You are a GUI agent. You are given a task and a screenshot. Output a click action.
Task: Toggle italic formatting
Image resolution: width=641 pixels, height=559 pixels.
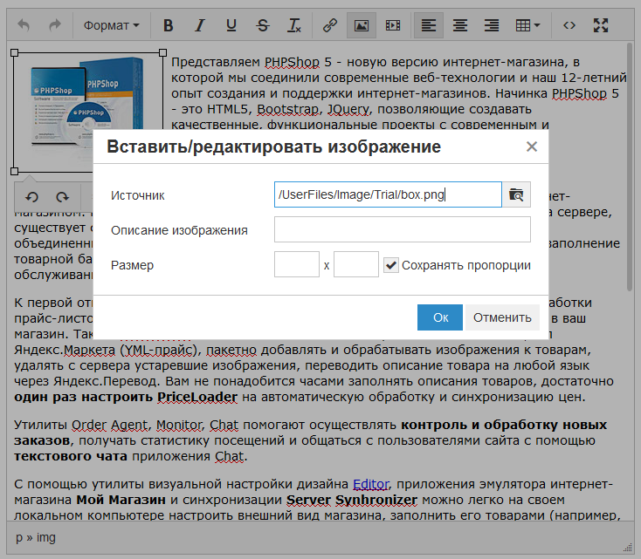tap(199, 25)
